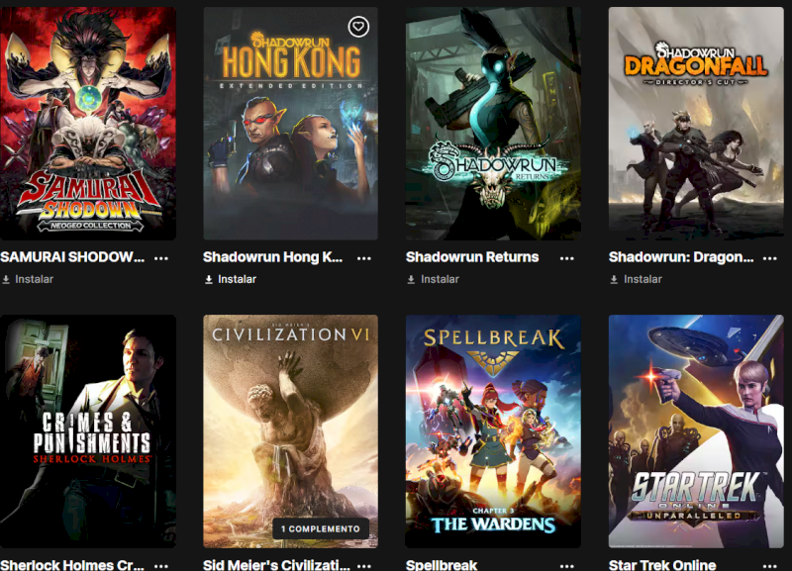The image size is (792, 571).
Task: Open more options for Star Trek Online
Action: click(x=769, y=566)
